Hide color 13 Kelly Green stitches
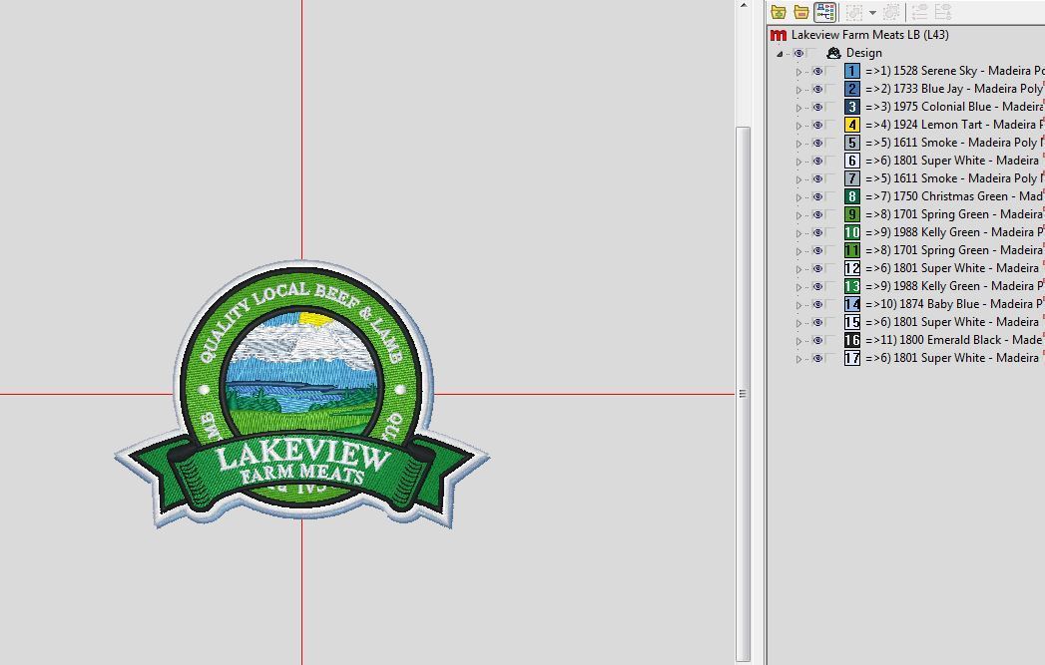This screenshot has height=665, width=1045. point(817,286)
